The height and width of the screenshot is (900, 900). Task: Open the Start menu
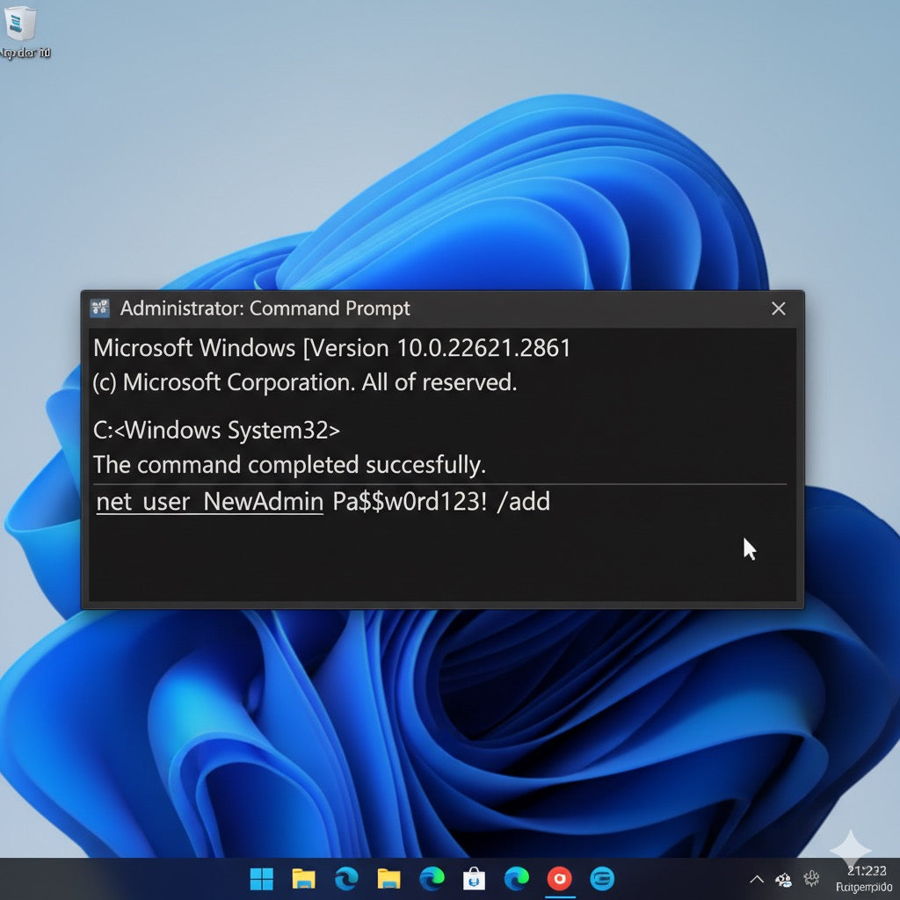pyautogui.click(x=261, y=878)
